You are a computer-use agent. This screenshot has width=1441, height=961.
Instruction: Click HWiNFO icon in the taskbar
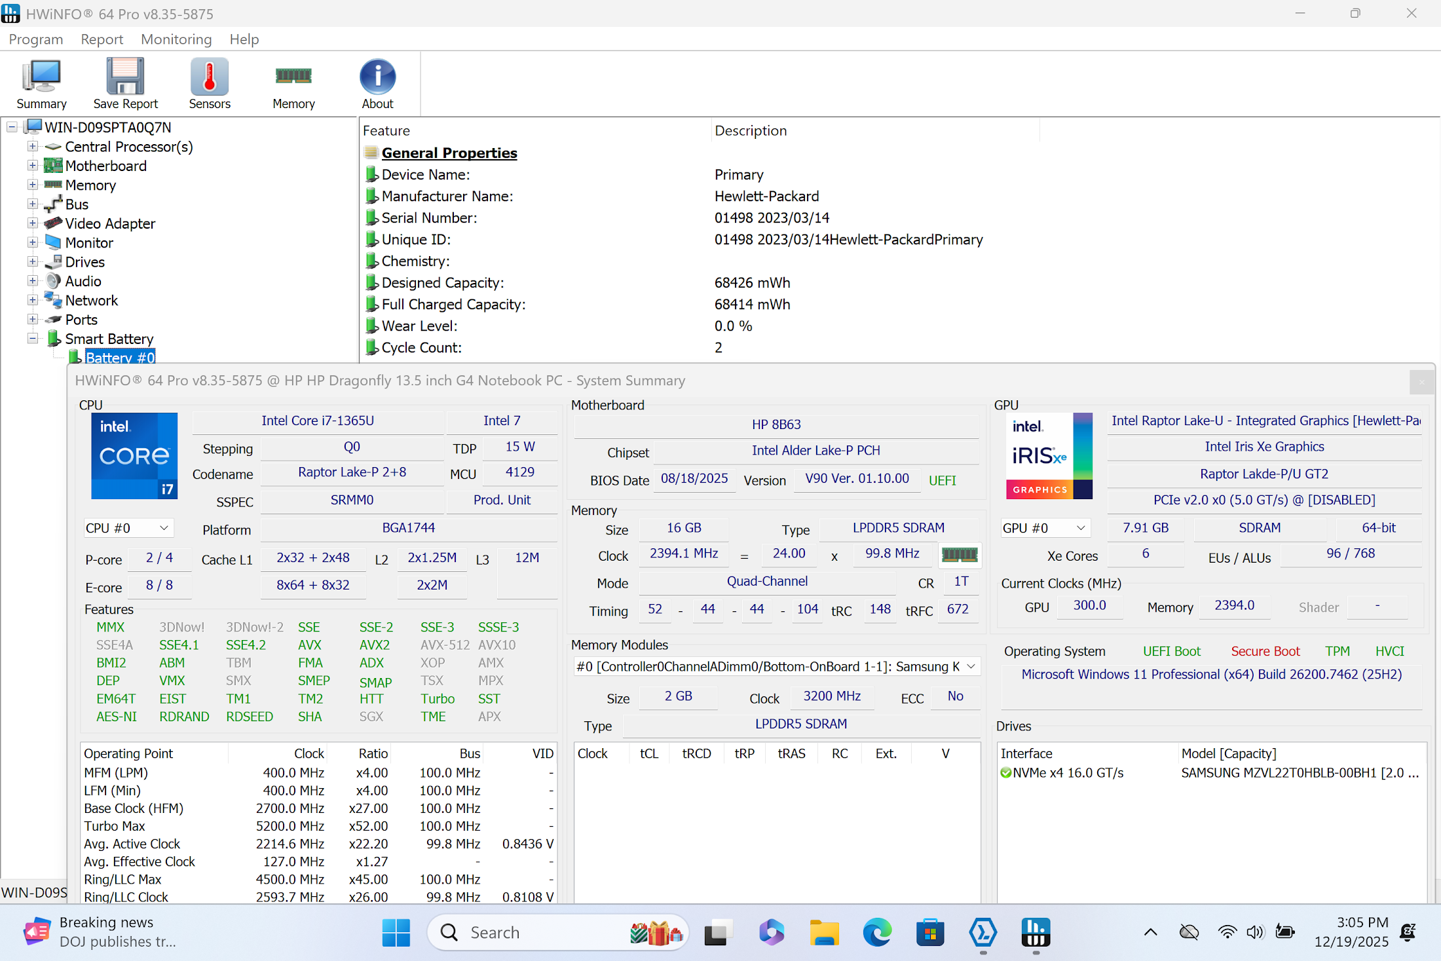coord(1035,932)
